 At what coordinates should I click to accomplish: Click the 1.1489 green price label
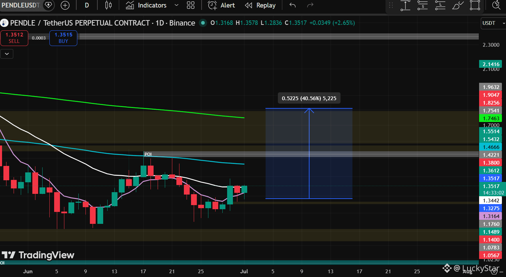click(490, 232)
